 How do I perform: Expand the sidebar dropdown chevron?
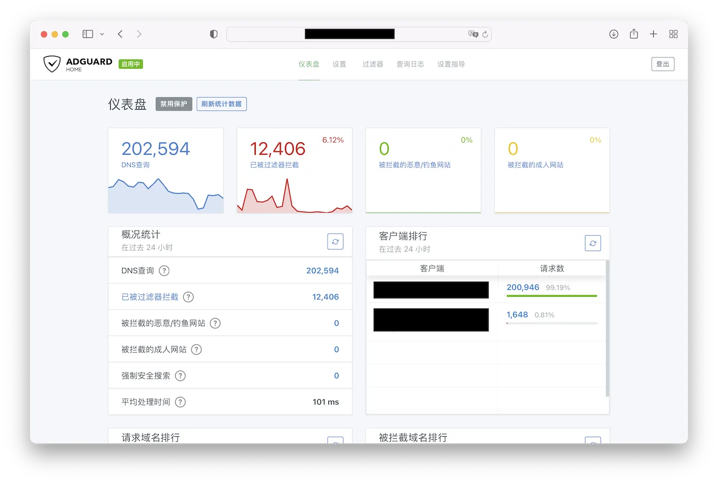click(x=102, y=34)
